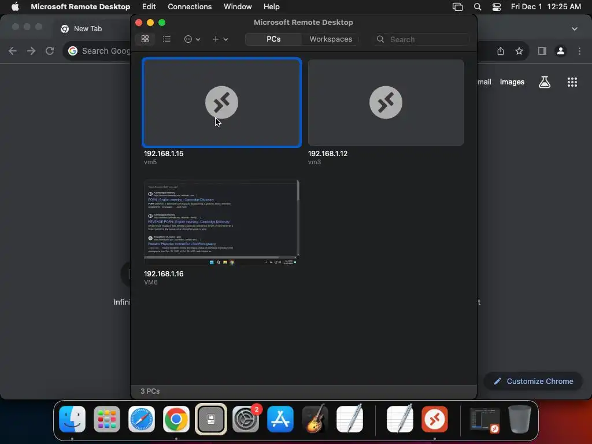
Task: Close the Remote Desktop window with red button
Action: 139,23
